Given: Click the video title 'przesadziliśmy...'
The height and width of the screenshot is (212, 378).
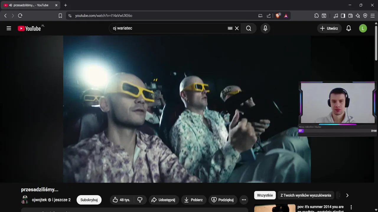Looking at the screenshot, I should tap(40, 190).
